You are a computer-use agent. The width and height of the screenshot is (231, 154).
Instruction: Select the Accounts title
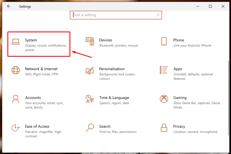(x=33, y=98)
